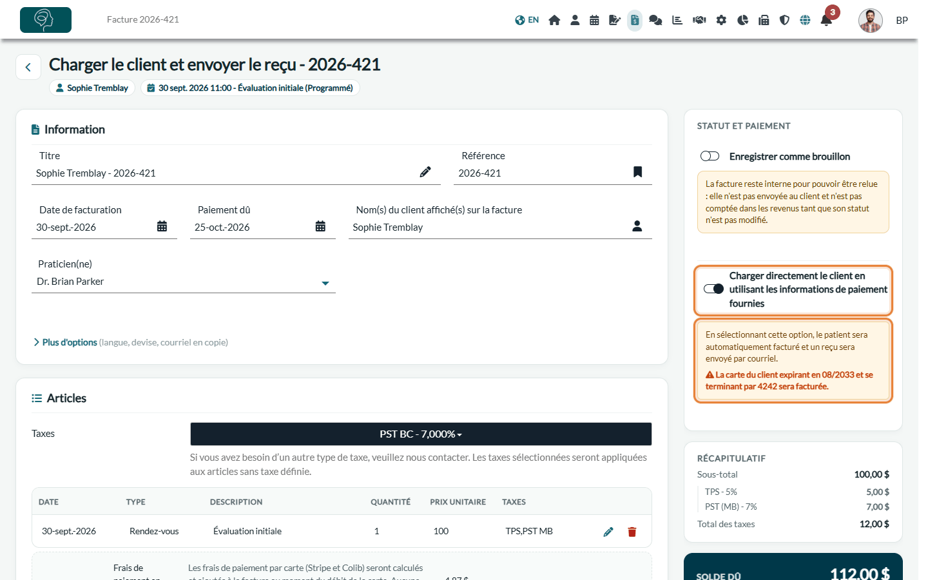
Task: Open the Sophie Tremblay client chip
Action: [x=92, y=88]
